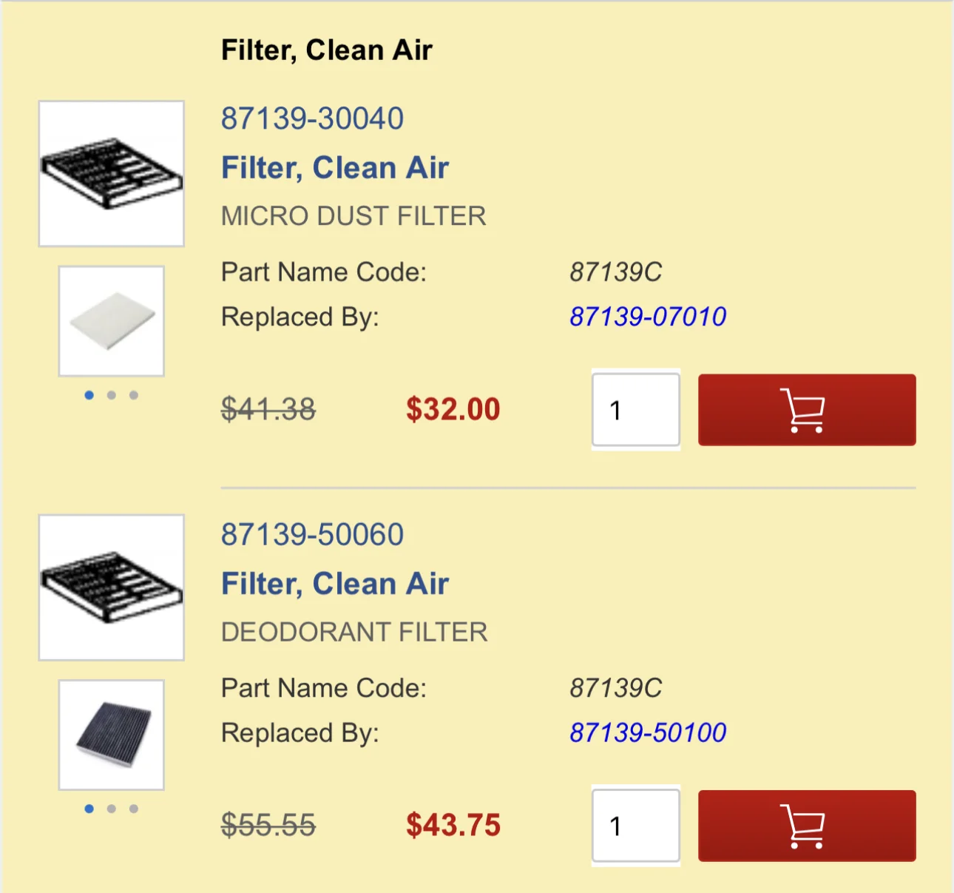Select second image dot for micro dust filter
This screenshot has height=893, width=954.
click(112, 395)
